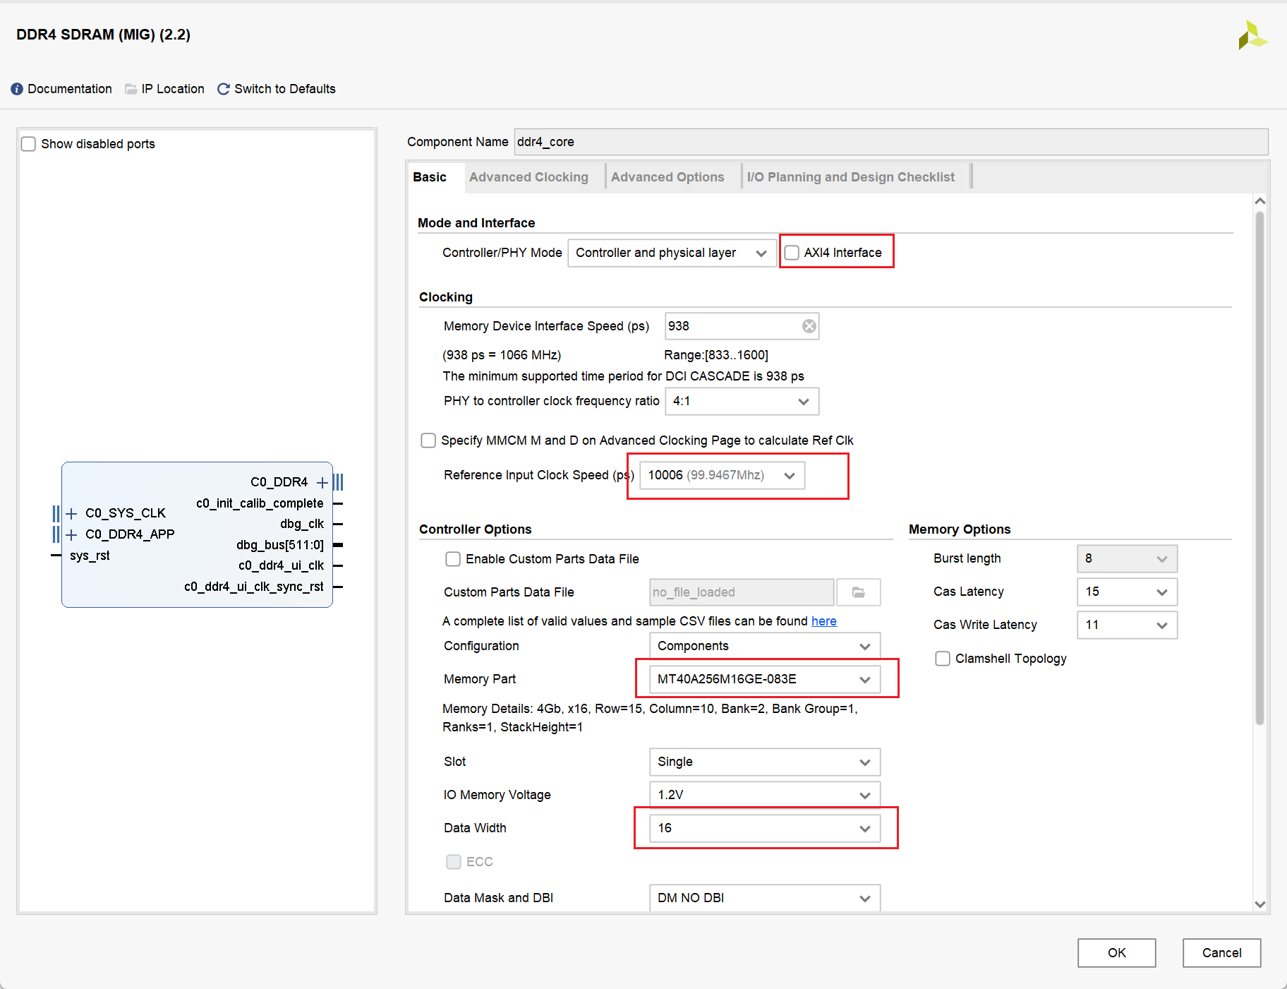Click the c0_init_calib_complete port label

(x=260, y=503)
